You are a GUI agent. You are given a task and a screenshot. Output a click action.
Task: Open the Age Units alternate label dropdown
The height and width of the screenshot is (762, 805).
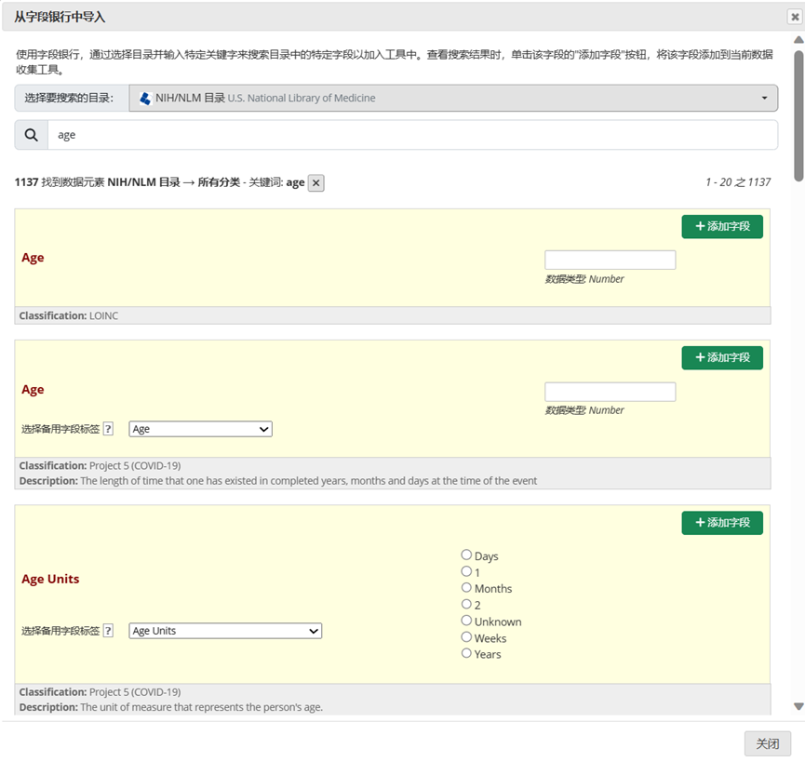pyautogui.click(x=225, y=631)
